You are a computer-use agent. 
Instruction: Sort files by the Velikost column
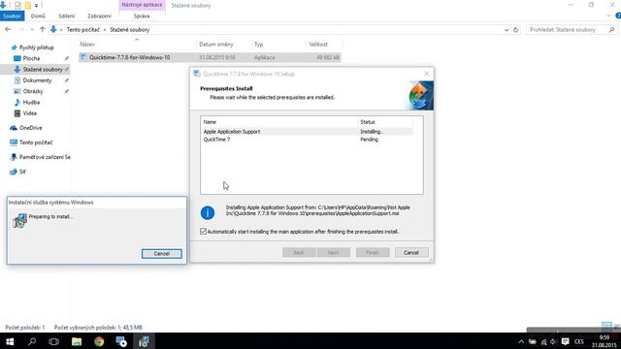click(x=318, y=45)
